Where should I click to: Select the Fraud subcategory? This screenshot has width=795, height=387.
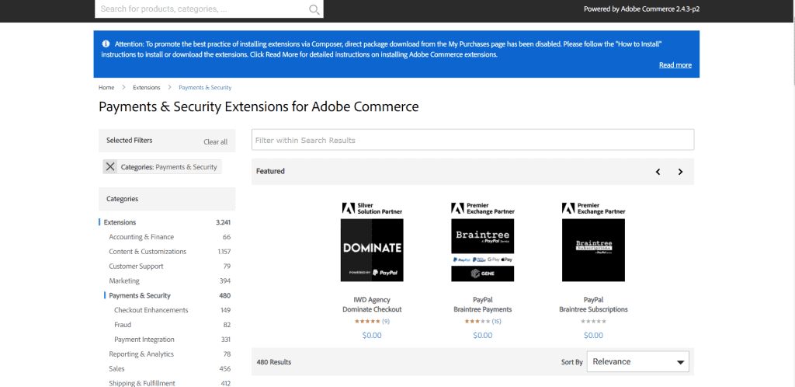(123, 325)
